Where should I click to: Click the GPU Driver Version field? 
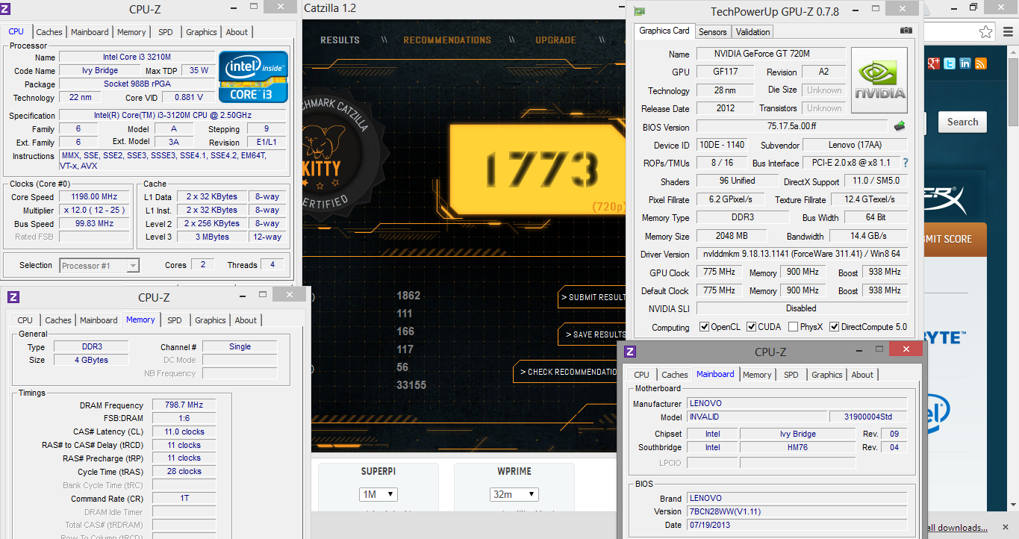(802, 254)
